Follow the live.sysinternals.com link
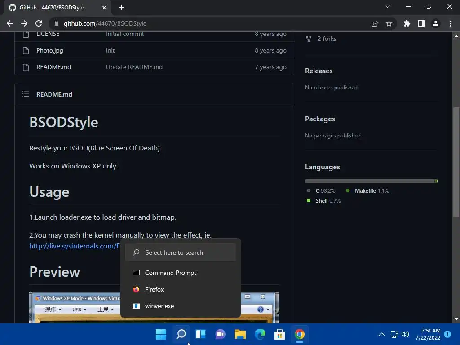 pos(75,246)
